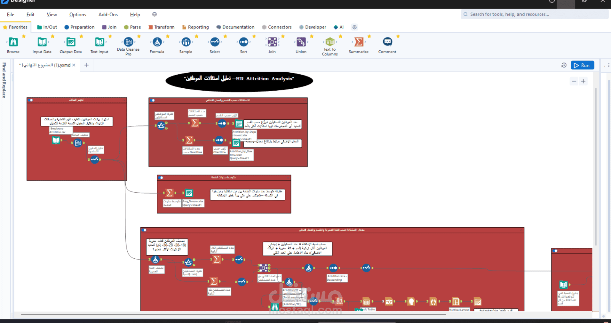Zoom in on the canvas
Viewport: 611px width, 323px height.
[583, 81]
